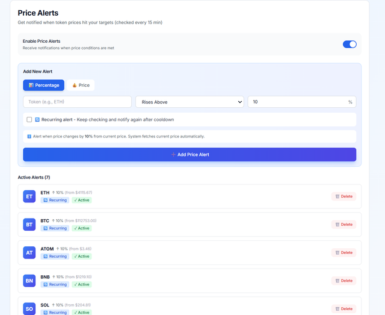The width and height of the screenshot is (385, 315).
Task: Click the Recurring badge on BTC alert
Action: coord(55,228)
